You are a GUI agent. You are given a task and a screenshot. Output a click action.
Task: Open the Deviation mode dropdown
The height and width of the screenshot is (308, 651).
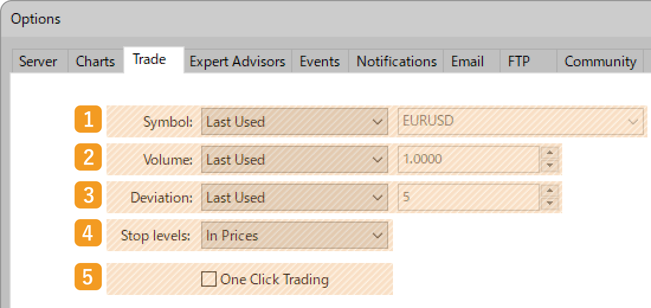coord(294,198)
